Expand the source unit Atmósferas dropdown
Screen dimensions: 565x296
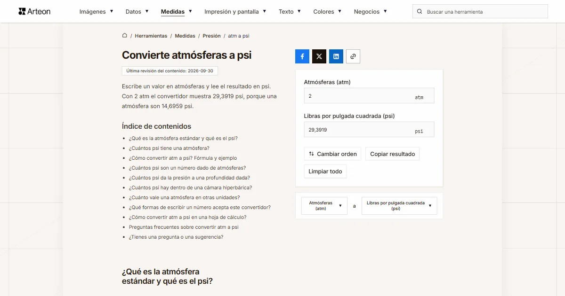click(324, 206)
